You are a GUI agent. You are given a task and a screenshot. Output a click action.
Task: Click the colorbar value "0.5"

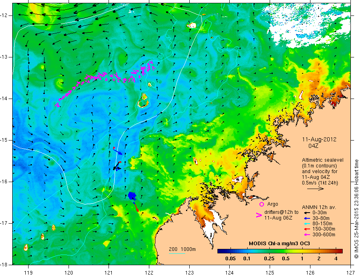(x=286, y=259)
